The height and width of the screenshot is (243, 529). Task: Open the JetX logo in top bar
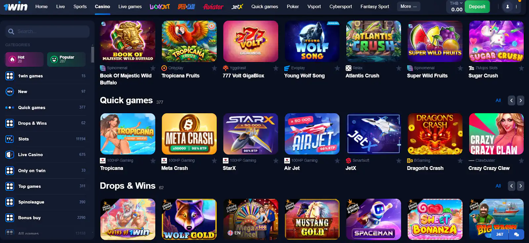[x=237, y=7]
